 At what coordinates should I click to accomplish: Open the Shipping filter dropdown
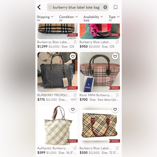pos(45,18)
